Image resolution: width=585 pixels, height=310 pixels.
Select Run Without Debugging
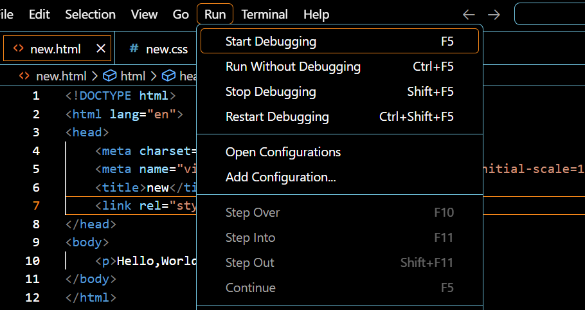(x=339, y=66)
